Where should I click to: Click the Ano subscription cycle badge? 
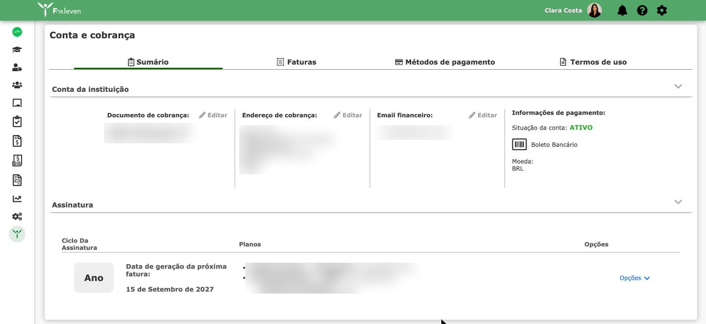coord(94,278)
